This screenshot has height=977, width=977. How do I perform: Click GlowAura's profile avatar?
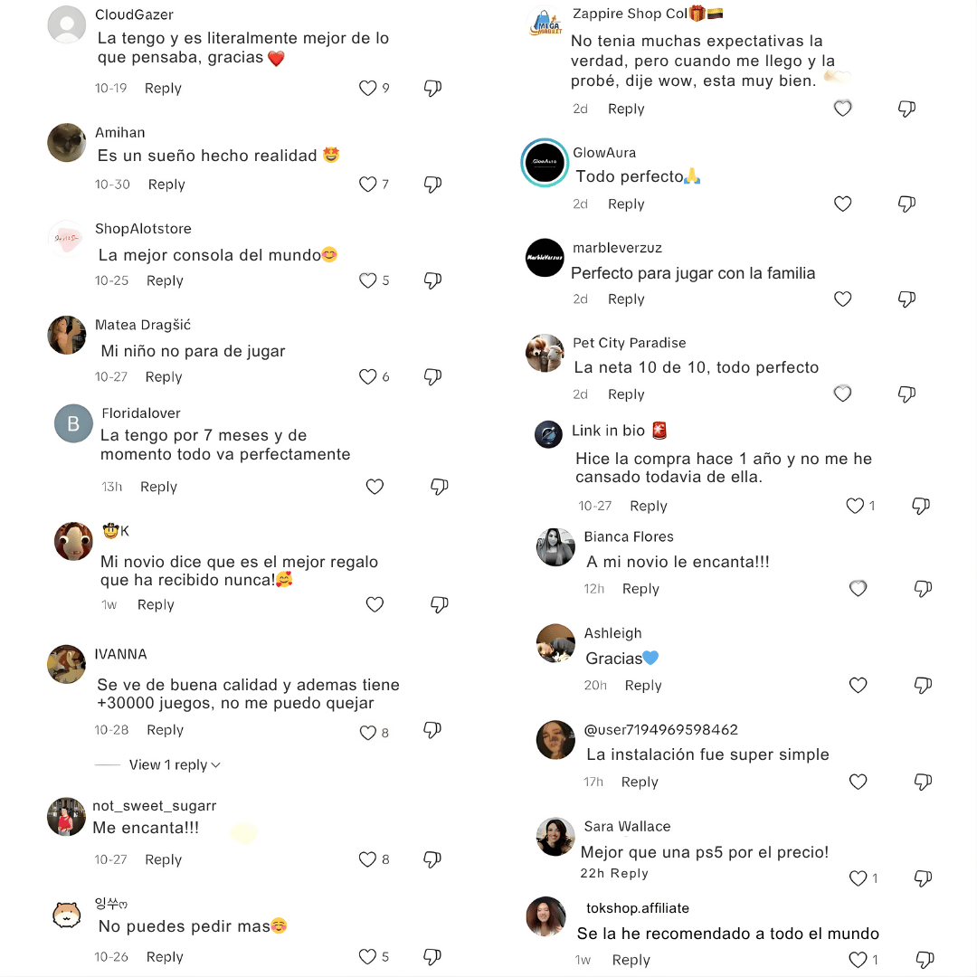(545, 163)
